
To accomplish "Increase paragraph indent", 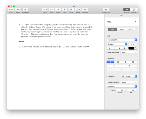I will (x=129, y=66).
